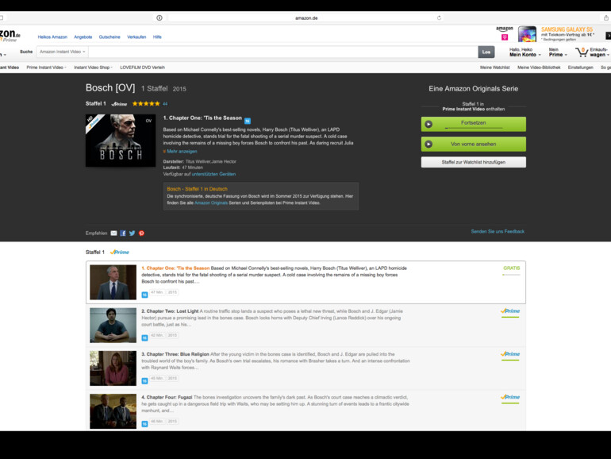This screenshot has height=459, width=611.
Task: Click the email recommend icon
Action: click(x=113, y=233)
